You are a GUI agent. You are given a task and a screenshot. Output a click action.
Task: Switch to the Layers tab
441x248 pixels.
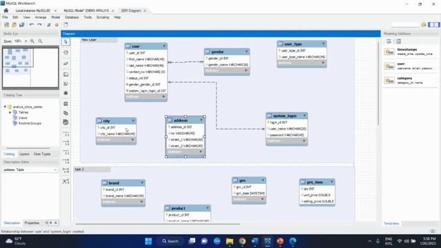pos(24,154)
